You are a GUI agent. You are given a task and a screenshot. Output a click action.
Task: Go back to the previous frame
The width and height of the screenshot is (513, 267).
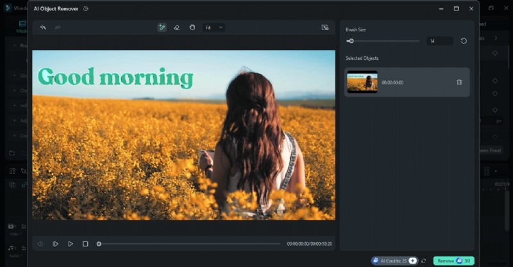40,244
